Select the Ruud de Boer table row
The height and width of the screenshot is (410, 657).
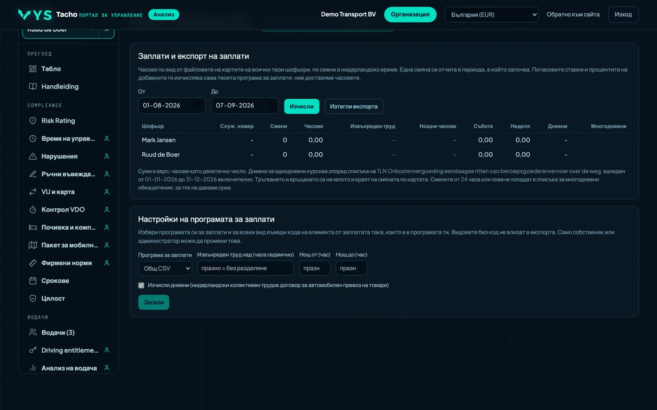[384, 155]
